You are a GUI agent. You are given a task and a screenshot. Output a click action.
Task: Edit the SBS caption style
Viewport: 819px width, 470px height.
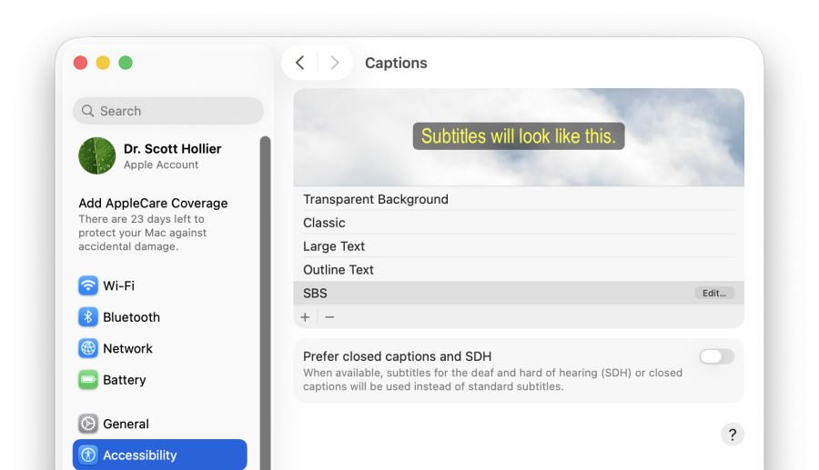click(714, 293)
